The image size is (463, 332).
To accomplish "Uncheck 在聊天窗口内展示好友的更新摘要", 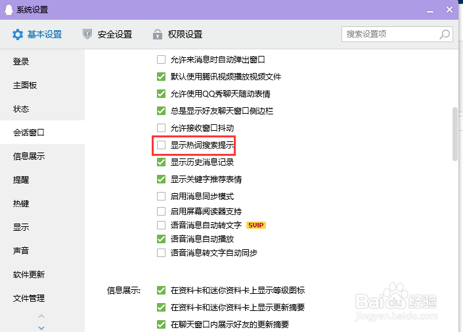I will [x=161, y=325].
